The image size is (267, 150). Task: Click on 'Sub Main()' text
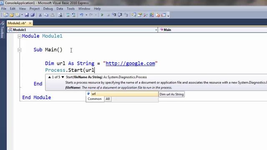coord(48,50)
